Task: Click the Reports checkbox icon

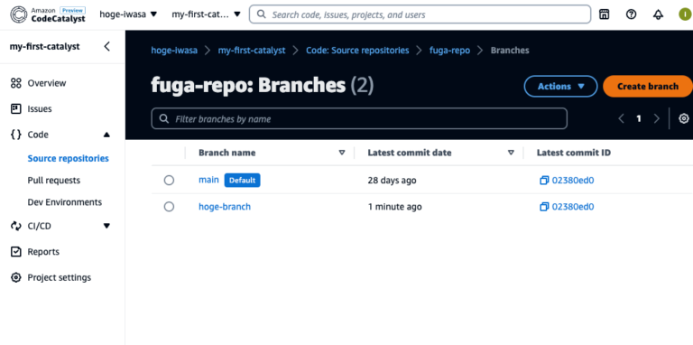Action: 16,252
